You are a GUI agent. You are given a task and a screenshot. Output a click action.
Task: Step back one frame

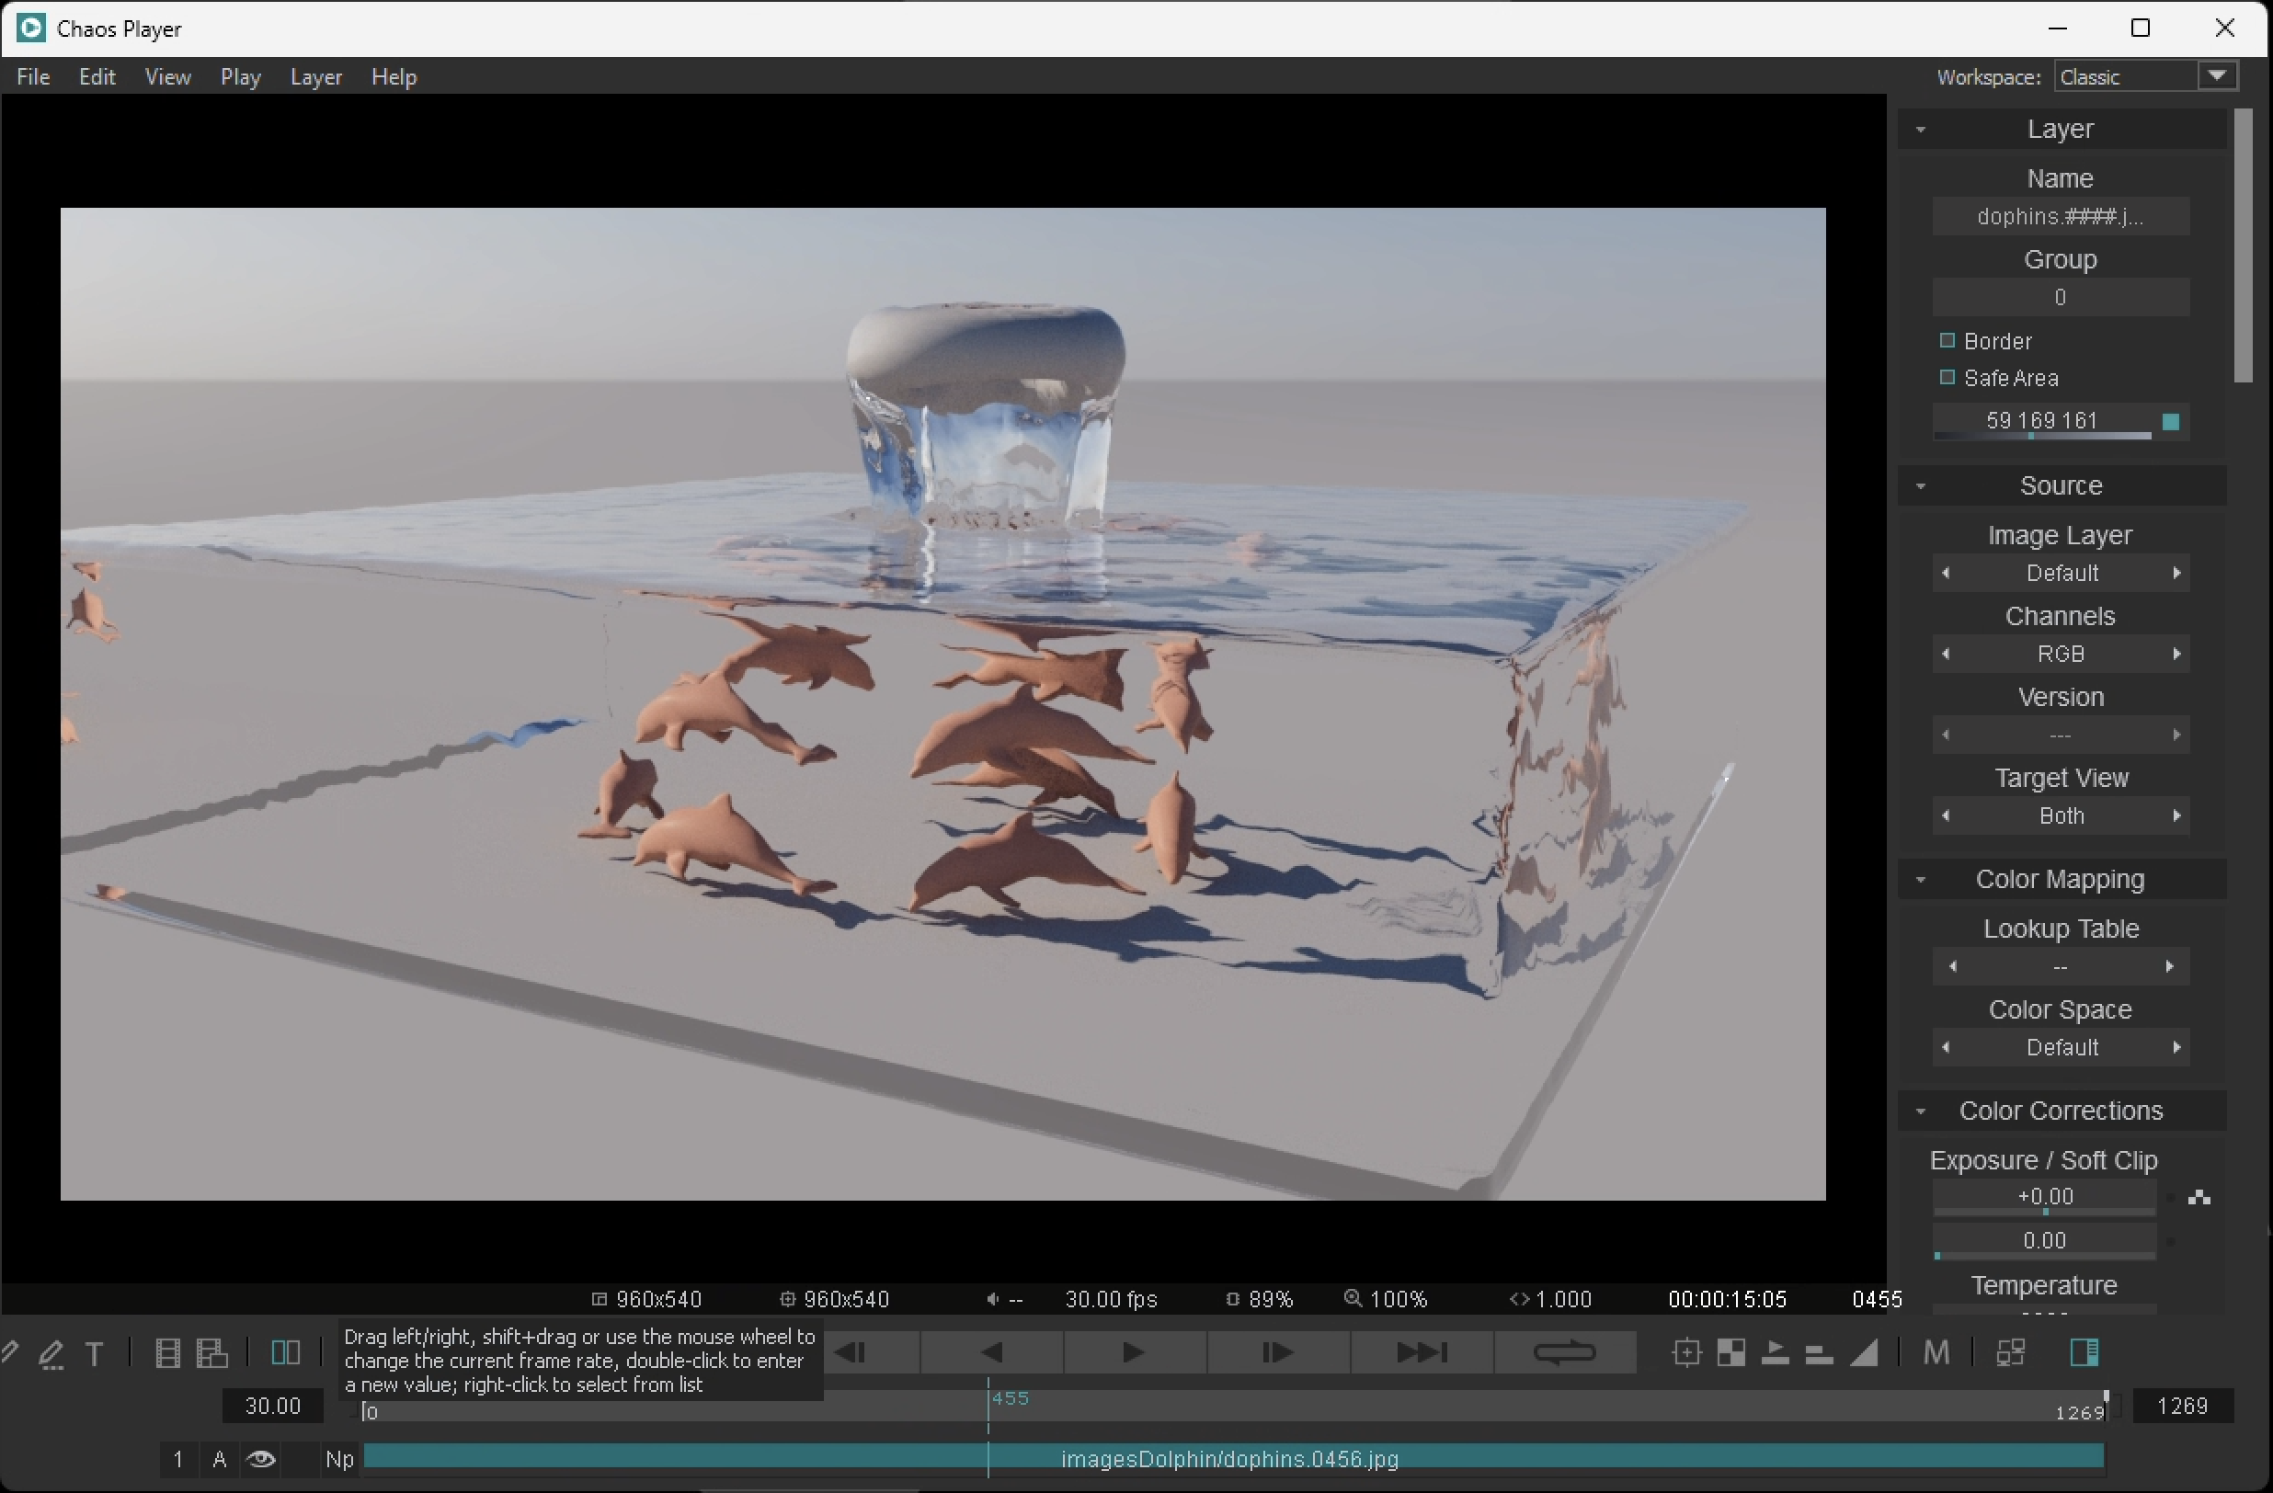click(849, 1352)
